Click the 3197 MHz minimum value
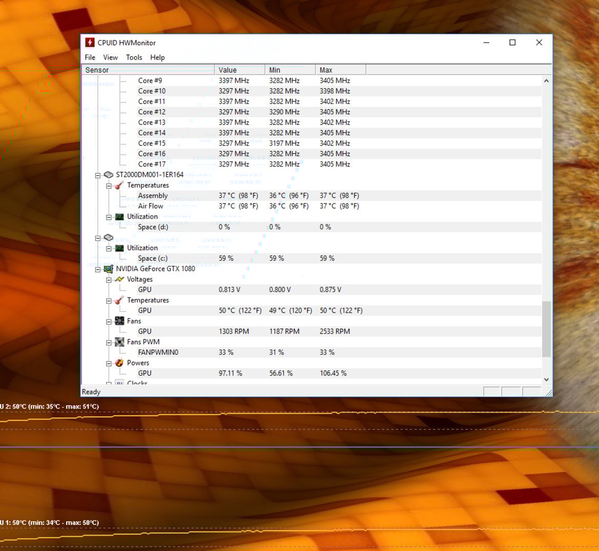This screenshot has width=599, height=551. click(284, 144)
